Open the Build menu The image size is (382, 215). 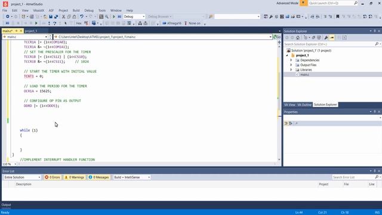76,11
